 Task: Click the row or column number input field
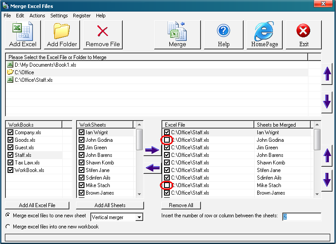[301, 216]
